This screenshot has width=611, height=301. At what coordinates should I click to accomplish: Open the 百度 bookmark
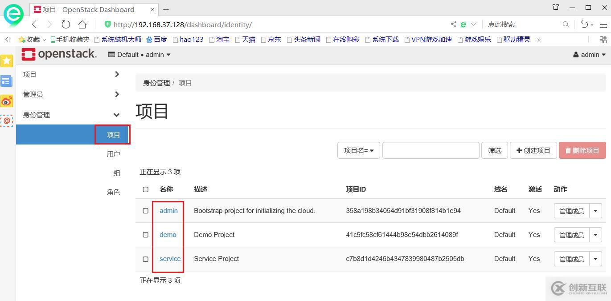(x=156, y=40)
